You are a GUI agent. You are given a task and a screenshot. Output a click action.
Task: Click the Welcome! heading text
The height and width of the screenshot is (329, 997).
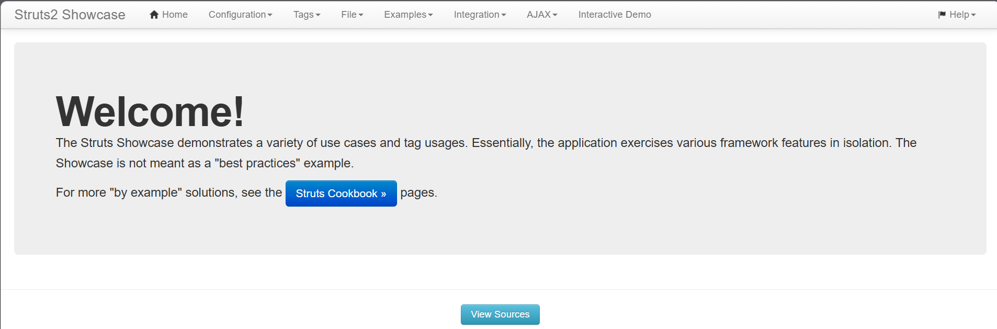[150, 111]
